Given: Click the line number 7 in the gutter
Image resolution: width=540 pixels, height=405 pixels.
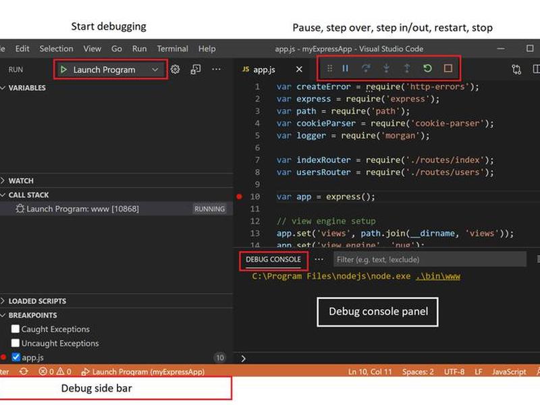Looking at the screenshot, I should click(x=257, y=160).
